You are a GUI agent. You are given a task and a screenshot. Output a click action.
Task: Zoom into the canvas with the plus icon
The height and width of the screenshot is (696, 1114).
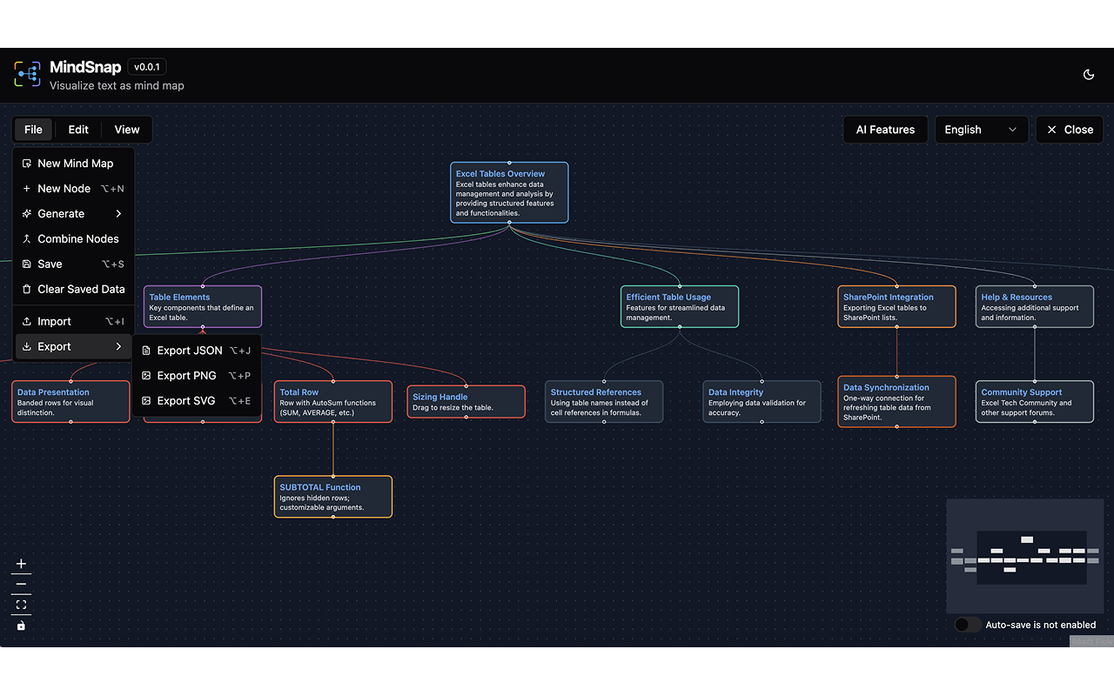pos(21,563)
